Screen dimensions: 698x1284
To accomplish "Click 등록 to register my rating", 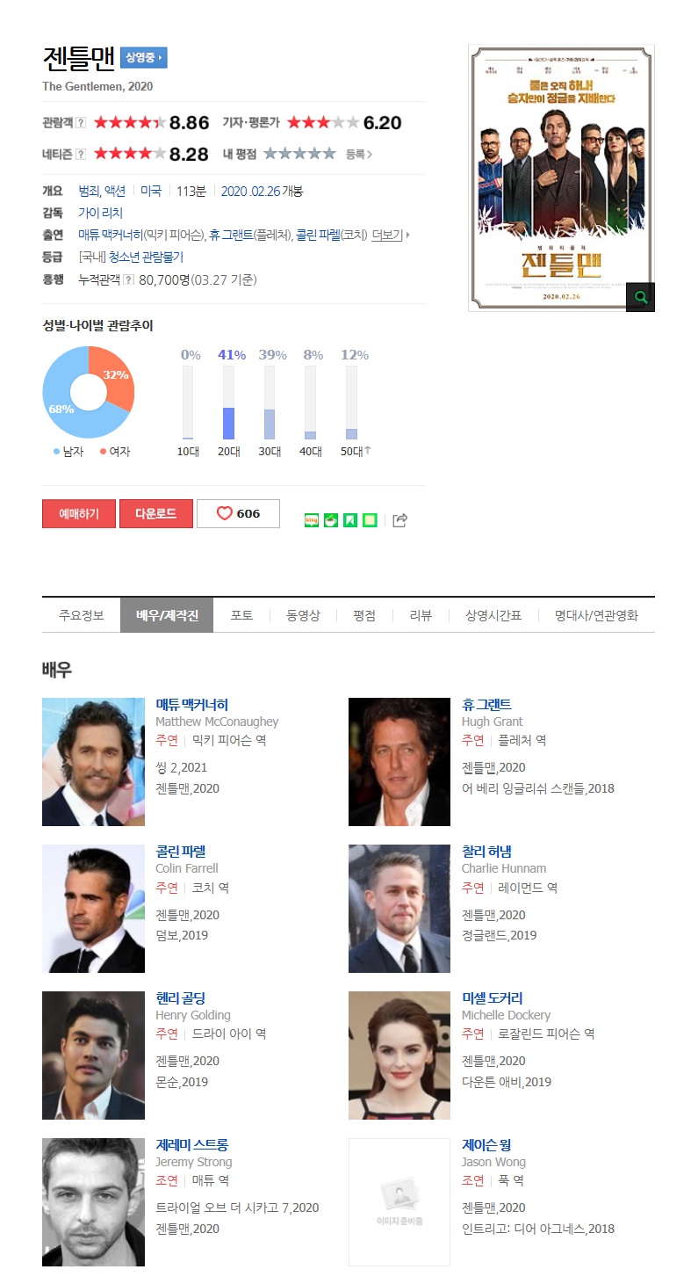I will click(x=358, y=154).
